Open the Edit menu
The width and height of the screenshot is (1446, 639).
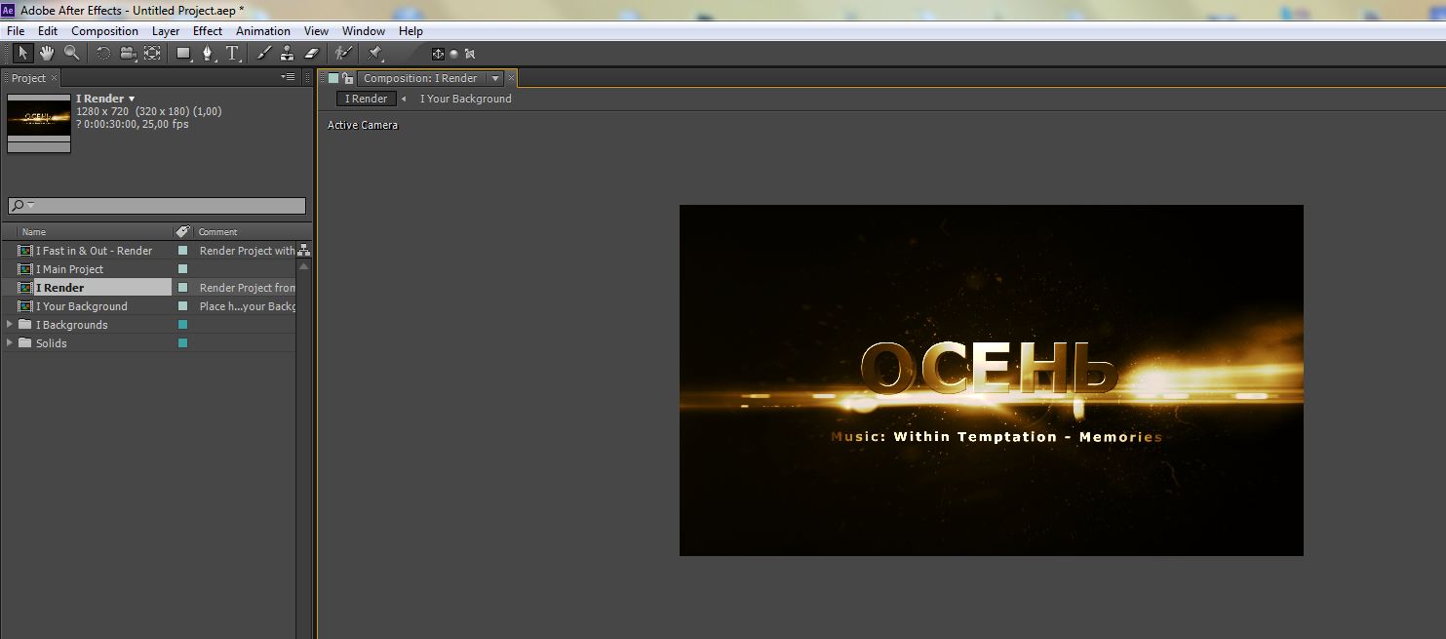coord(48,31)
